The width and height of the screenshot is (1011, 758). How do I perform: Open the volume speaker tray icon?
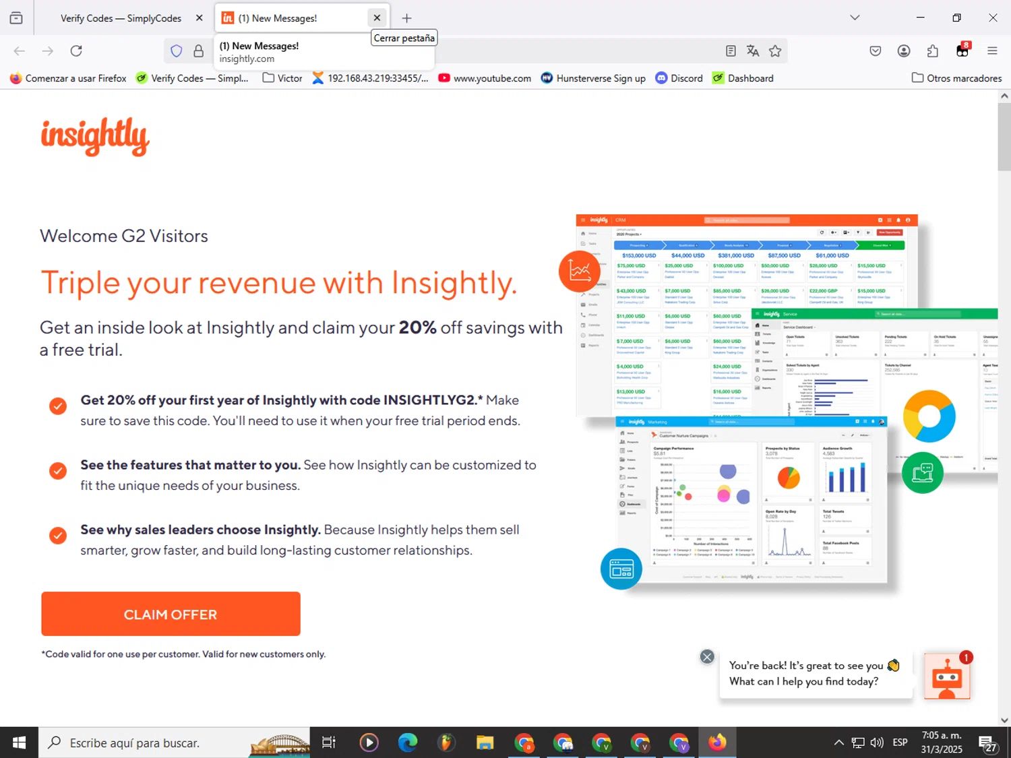(x=877, y=743)
